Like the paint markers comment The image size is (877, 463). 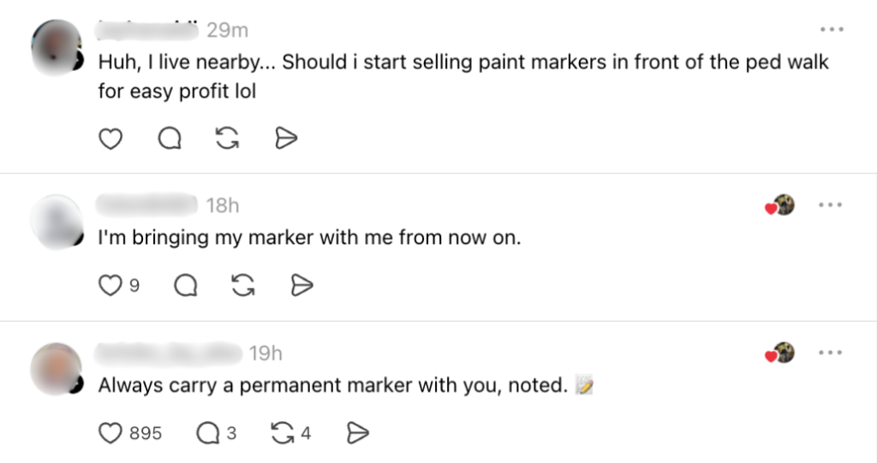point(110,139)
